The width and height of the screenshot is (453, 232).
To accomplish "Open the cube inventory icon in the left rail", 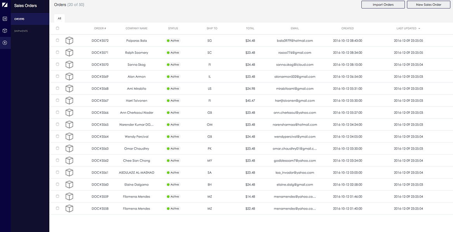I will click(5, 31).
